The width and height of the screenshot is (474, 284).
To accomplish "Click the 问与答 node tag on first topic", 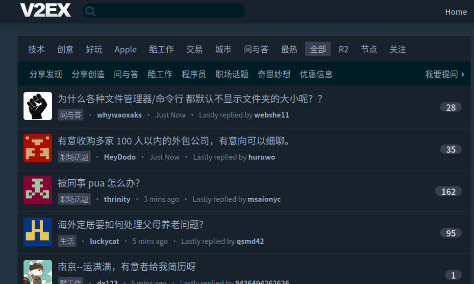I will pyautogui.click(x=71, y=115).
